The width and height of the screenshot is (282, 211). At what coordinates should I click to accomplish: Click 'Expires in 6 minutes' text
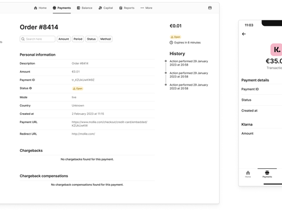(x=187, y=42)
